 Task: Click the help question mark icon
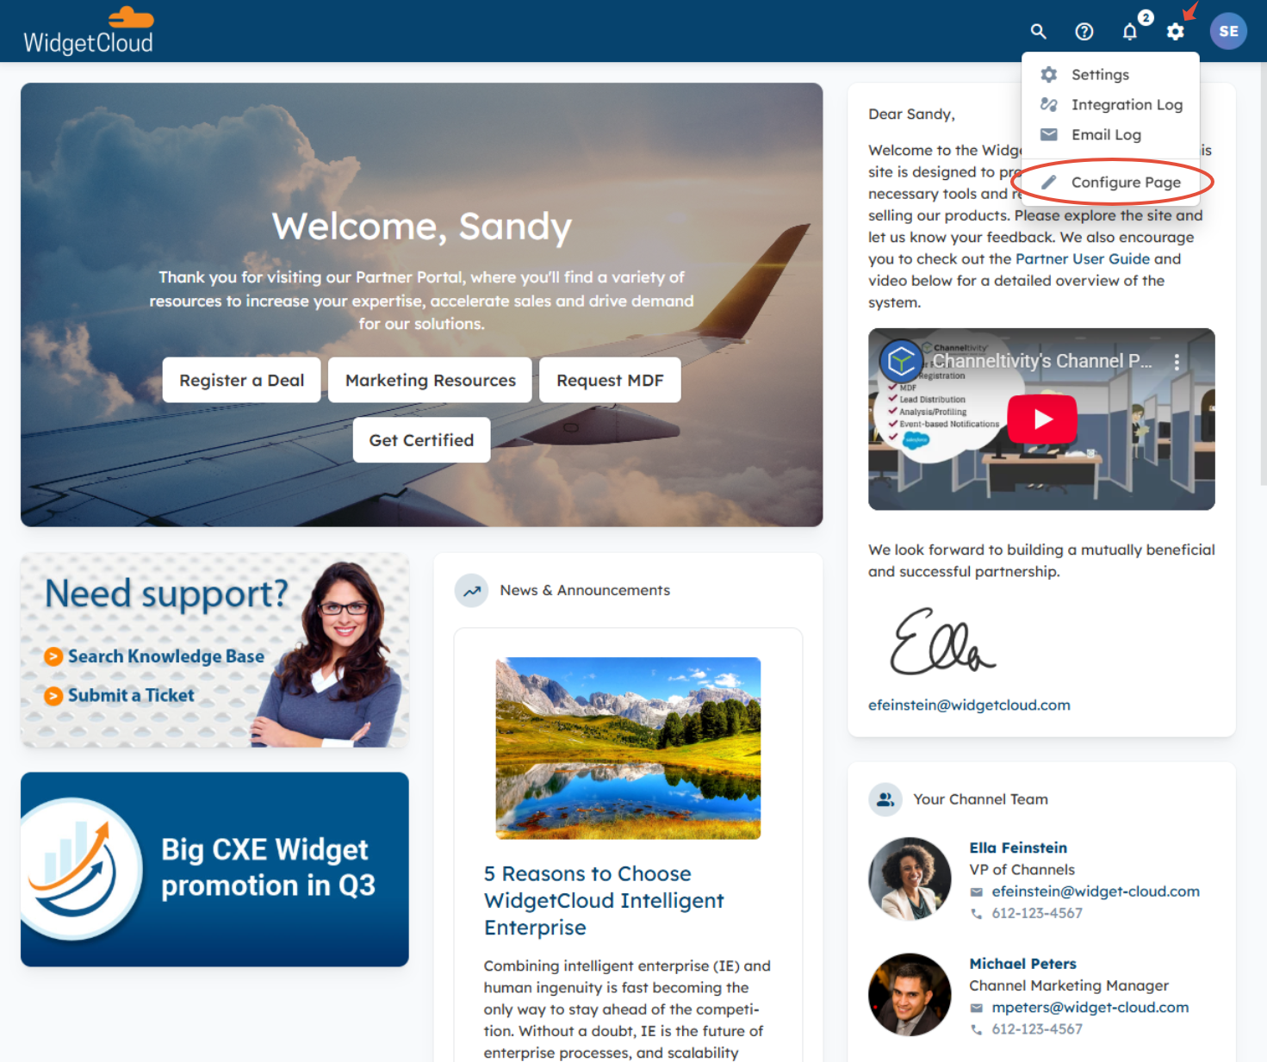click(1084, 32)
